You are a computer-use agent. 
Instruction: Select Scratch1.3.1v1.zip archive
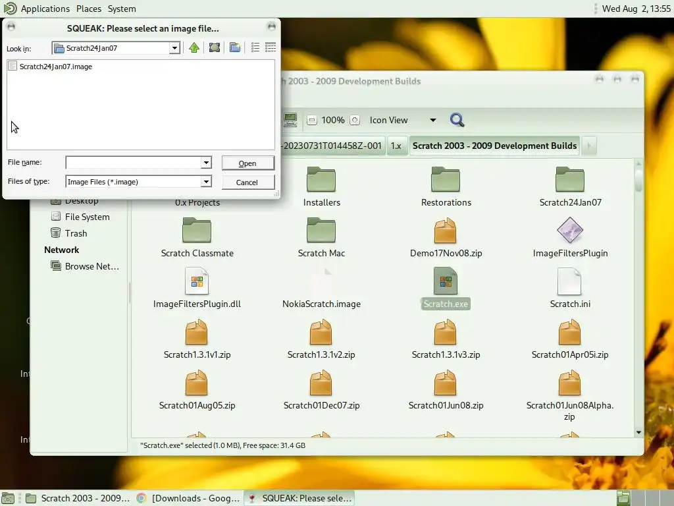click(197, 339)
